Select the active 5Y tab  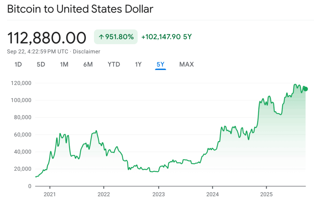pos(160,64)
